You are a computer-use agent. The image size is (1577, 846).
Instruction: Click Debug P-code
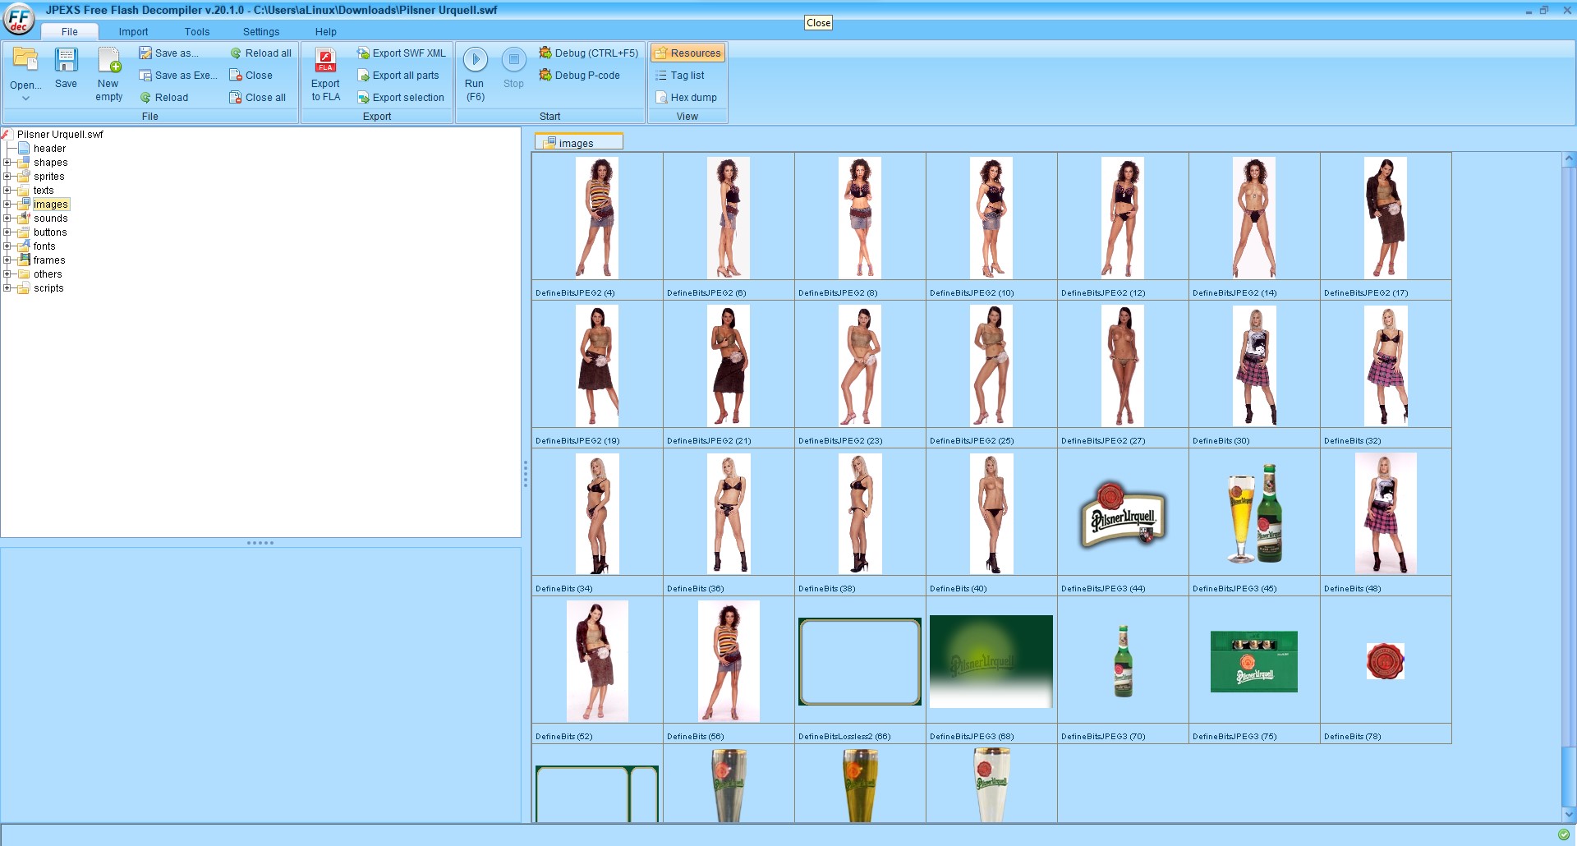pos(579,76)
